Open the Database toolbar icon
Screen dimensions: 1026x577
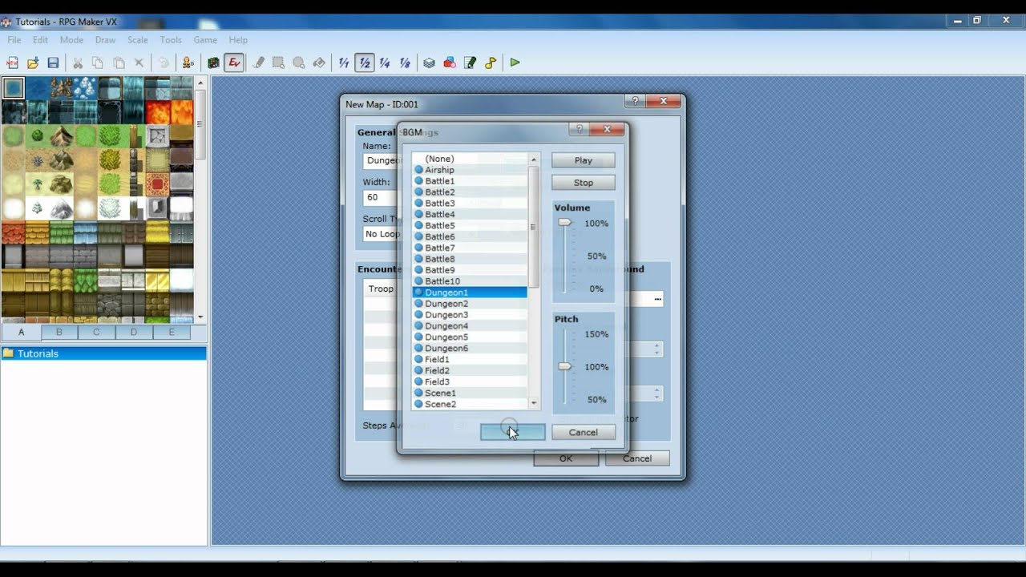(430, 63)
